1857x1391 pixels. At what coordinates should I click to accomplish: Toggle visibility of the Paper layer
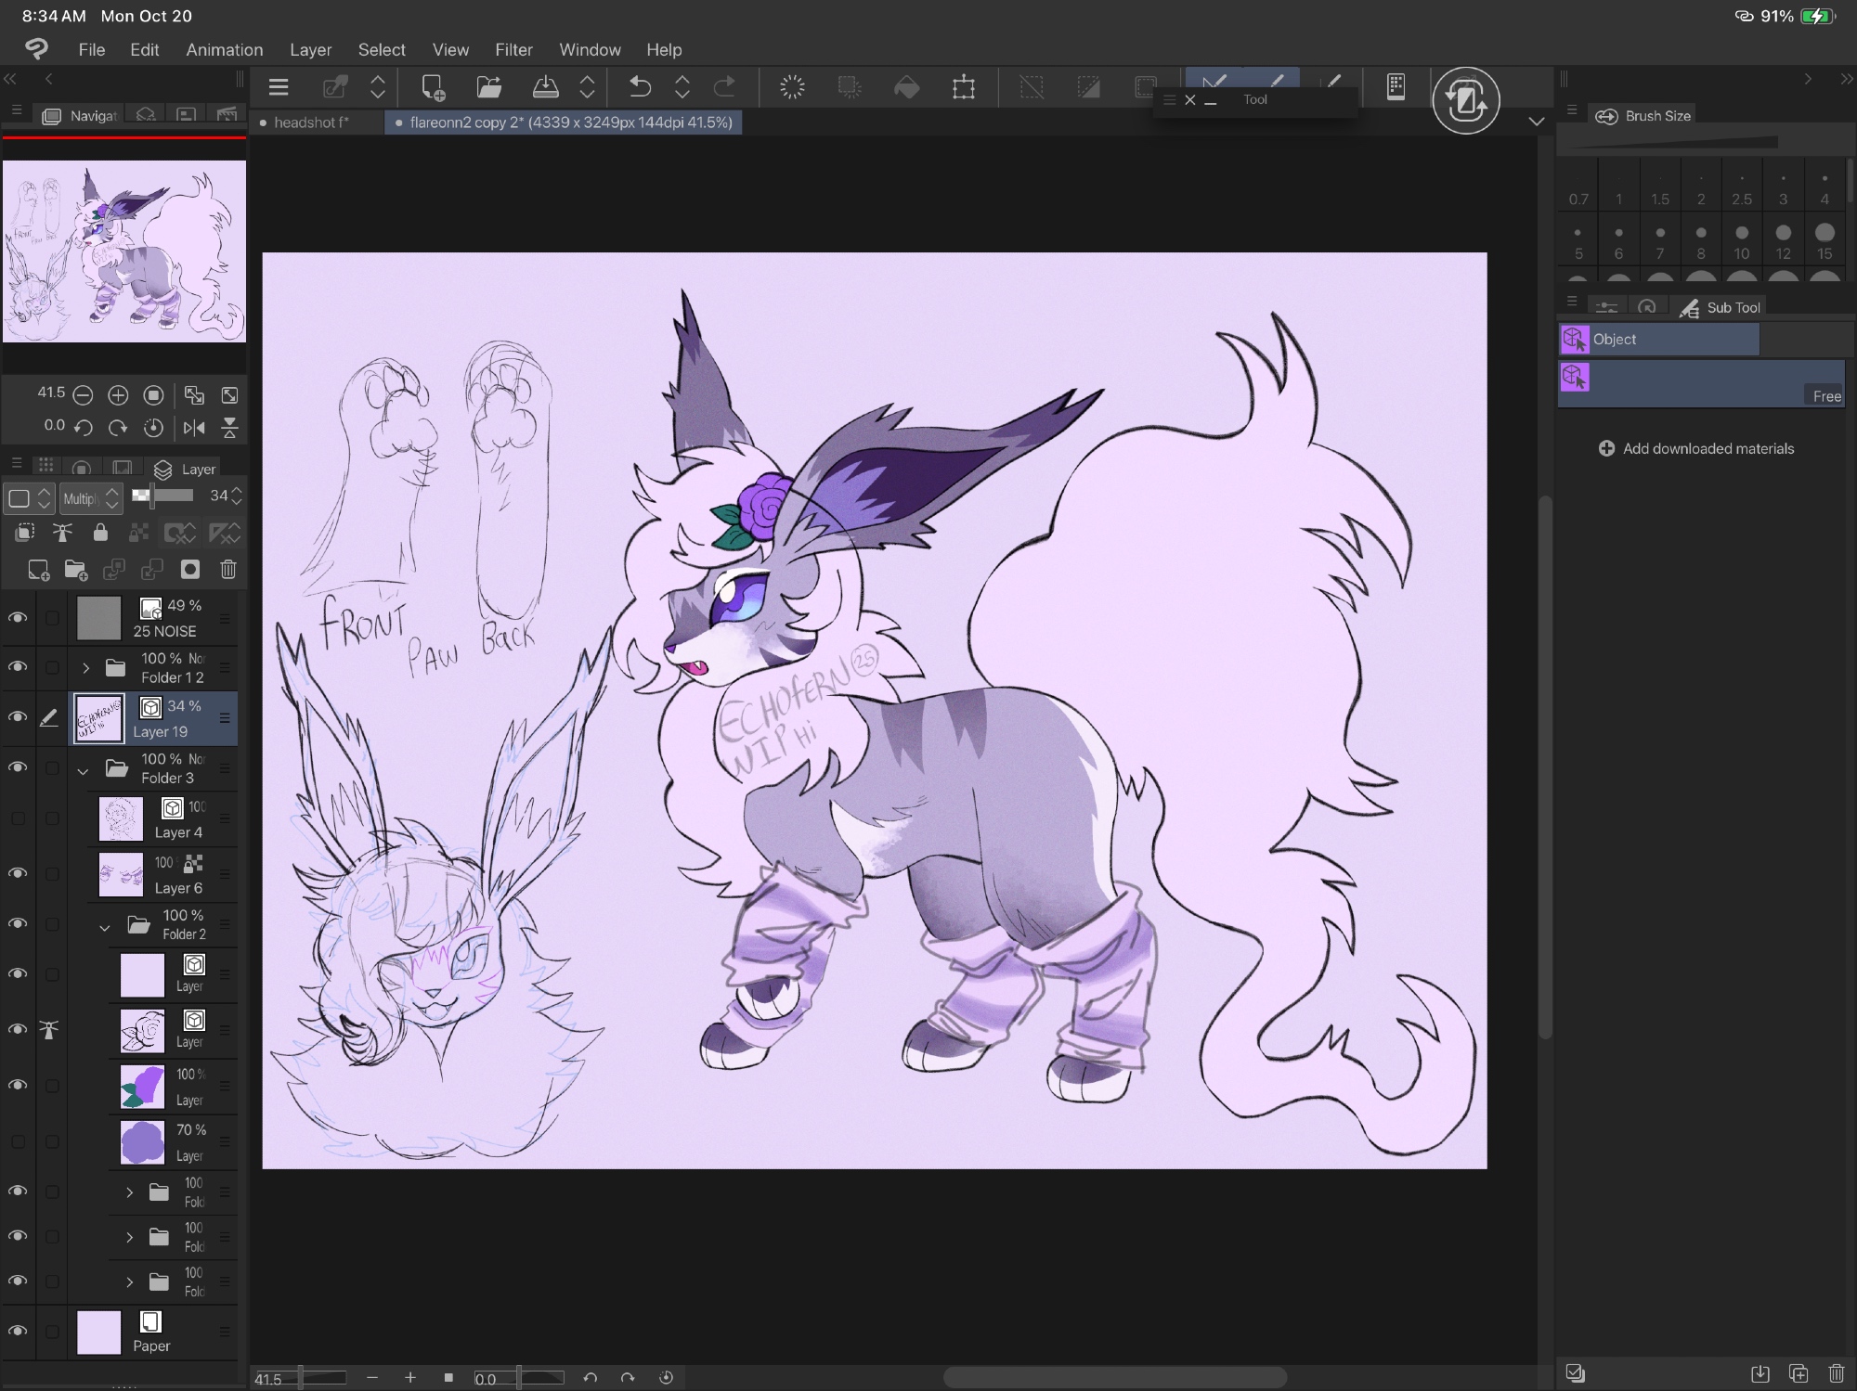pyautogui.click(x=18, y=1331)
